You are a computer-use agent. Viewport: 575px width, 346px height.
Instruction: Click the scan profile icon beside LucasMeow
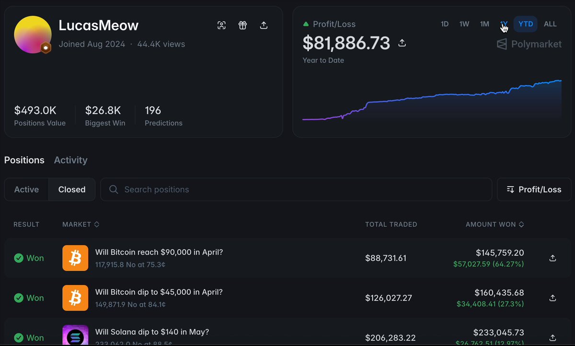coord(221,25)
